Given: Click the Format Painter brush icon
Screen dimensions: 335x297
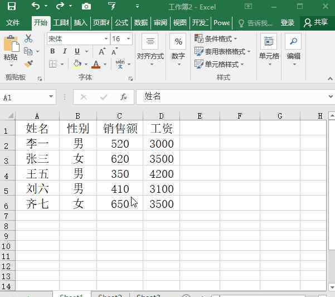Looking at the screenshot, I should click(28, 64).
